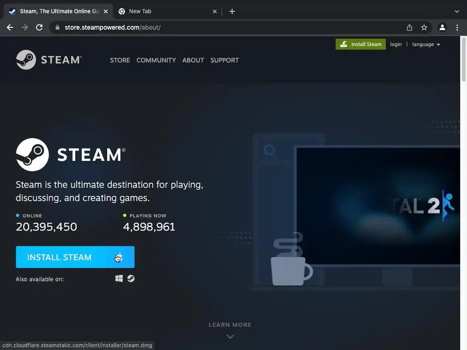Open a new tab with plus icon
This screenshot has width=467, height=350.
point(232,11)
